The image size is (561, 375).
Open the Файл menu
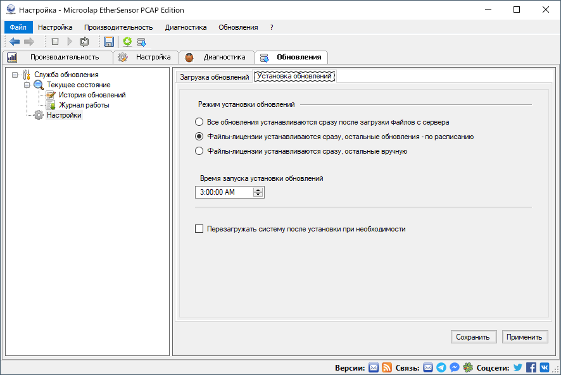[18, 27]
